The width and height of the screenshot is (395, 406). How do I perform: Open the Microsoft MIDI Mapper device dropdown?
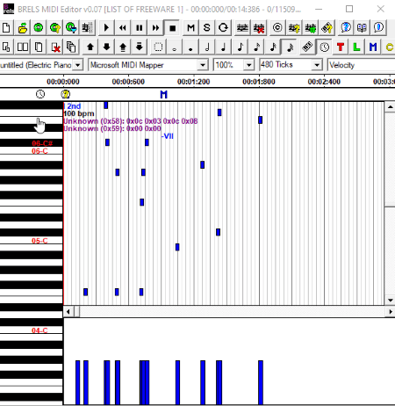[x=203, y=65]
